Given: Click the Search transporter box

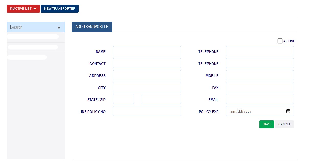Looking at the screenshot, I should click(x=32, y=27).
